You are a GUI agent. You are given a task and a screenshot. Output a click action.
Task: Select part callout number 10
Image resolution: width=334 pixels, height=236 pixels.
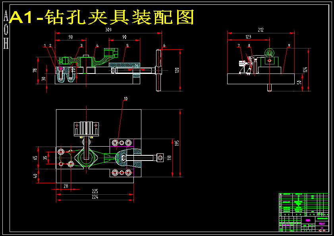click(125, 99)
